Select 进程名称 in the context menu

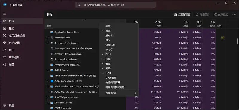point(119,45)
